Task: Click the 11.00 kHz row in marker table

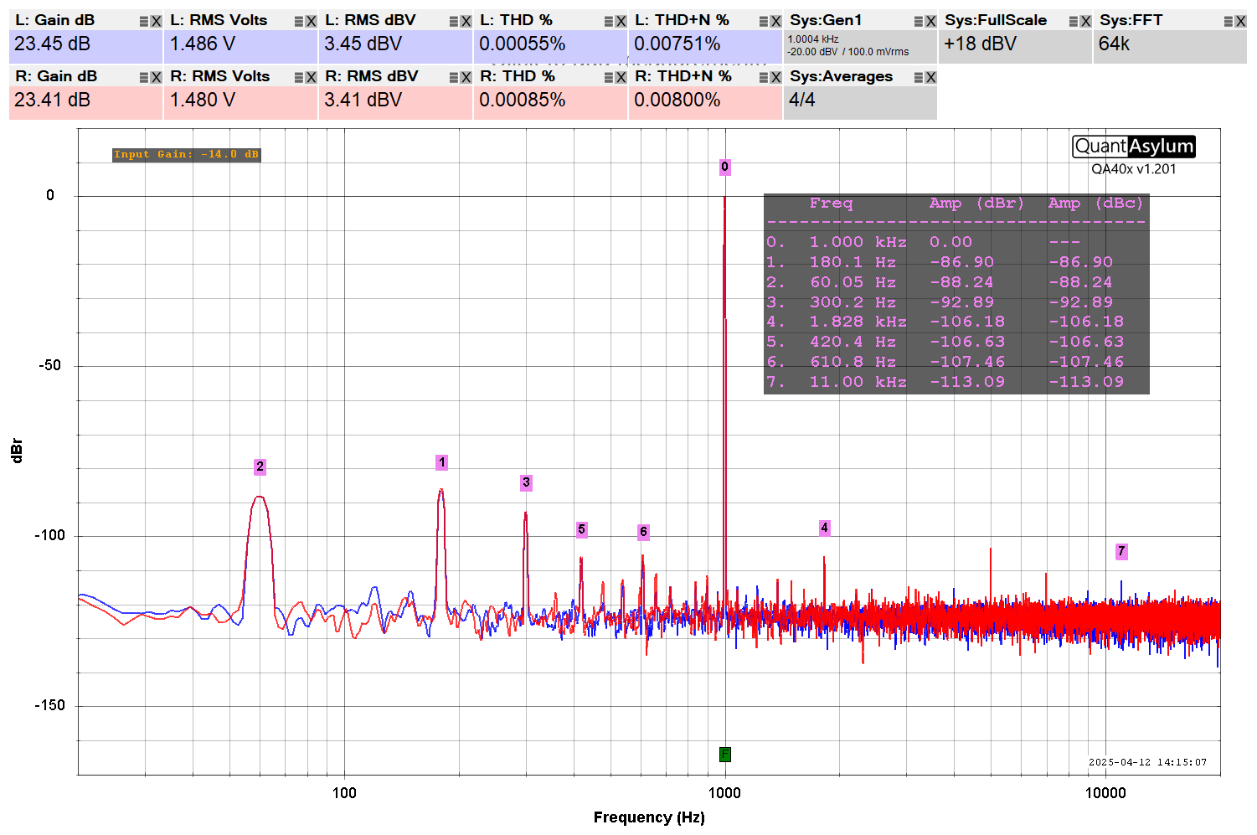Action: 945,382
